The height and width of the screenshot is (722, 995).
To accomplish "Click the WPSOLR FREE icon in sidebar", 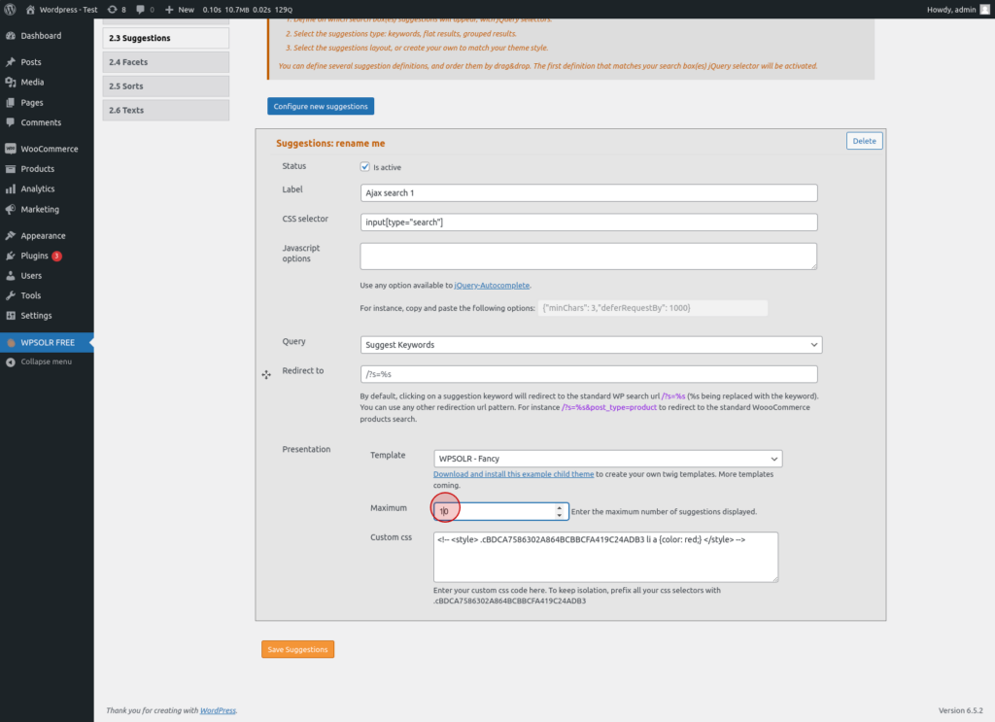I will click(10, 343).
